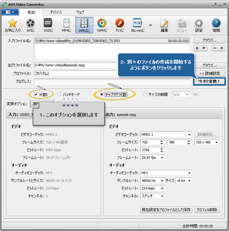Switch to the ウェブ tab
This screenshot has height=231, width=229.
click(80, 12)
